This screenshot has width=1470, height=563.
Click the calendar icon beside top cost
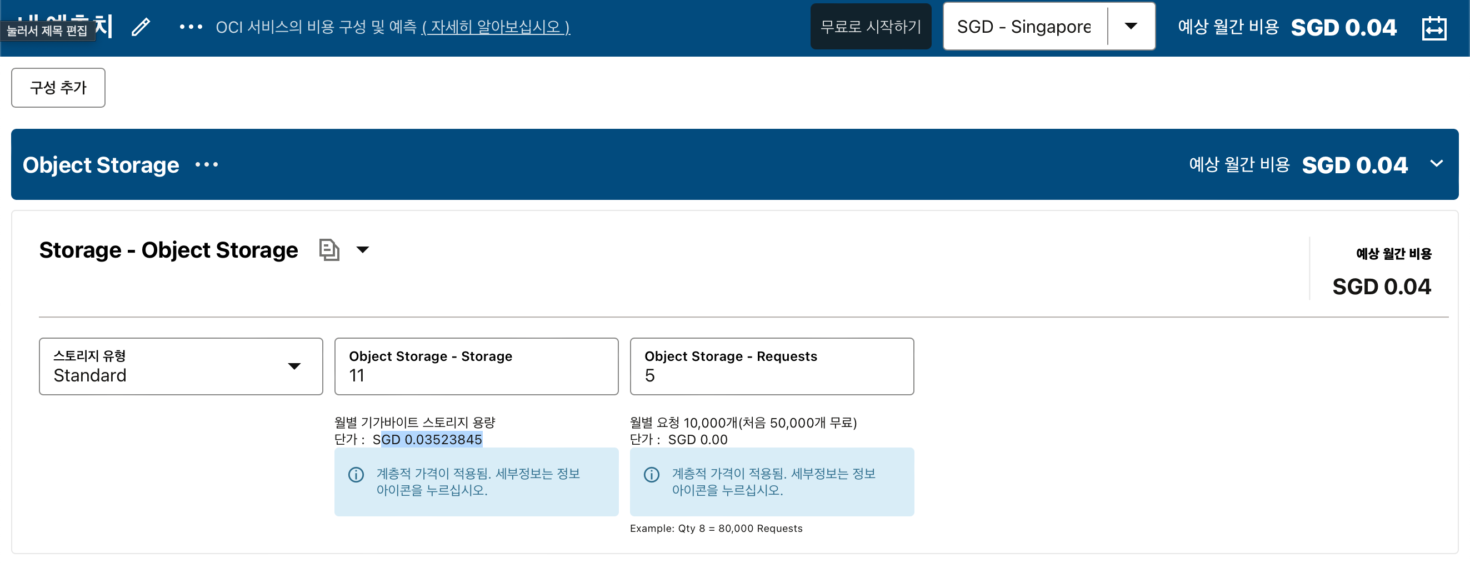coord(1433,28)
